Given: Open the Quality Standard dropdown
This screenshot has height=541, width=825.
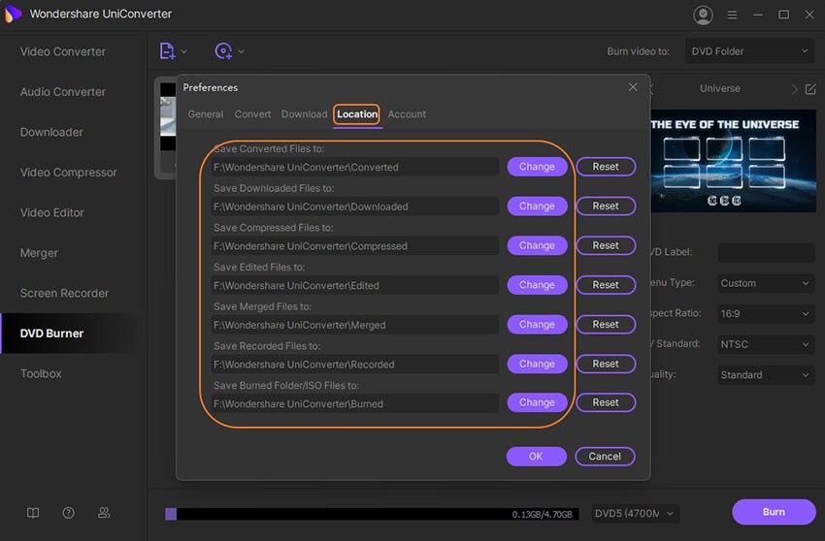Looking at the screenshot, I should 766,374.
